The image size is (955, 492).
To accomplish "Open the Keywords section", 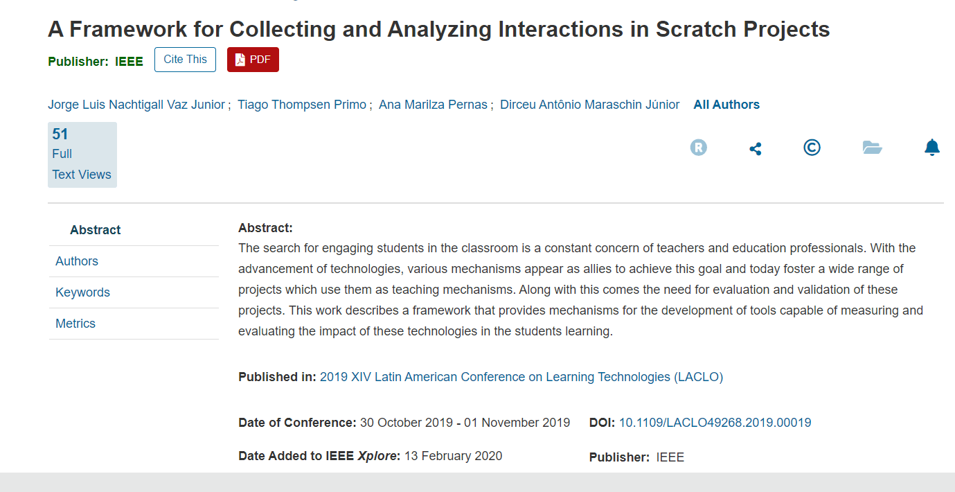I will pos(82,292).
